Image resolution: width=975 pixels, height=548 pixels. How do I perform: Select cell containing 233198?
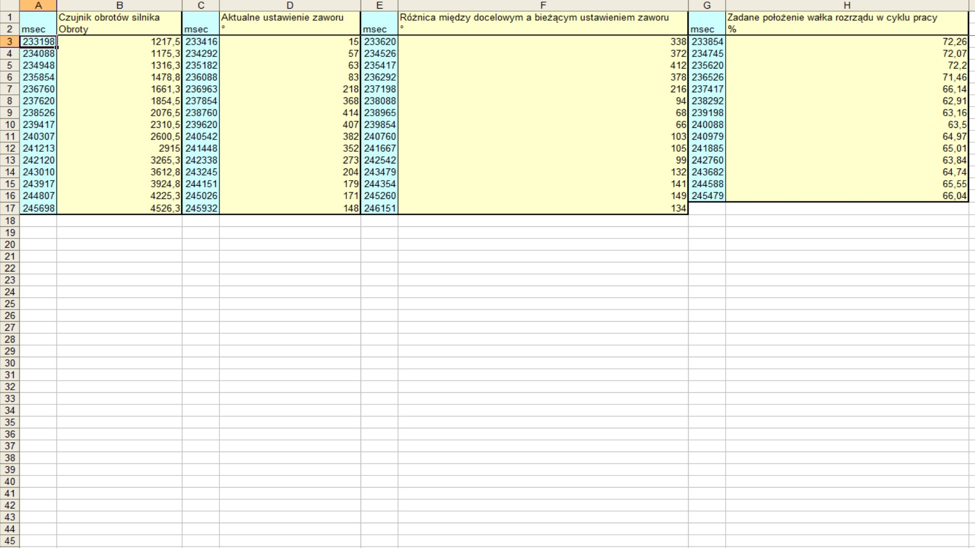[39, 42]
